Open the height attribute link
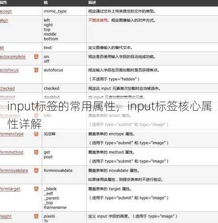The height and width of the screenshot is (223, 218). 6,216
